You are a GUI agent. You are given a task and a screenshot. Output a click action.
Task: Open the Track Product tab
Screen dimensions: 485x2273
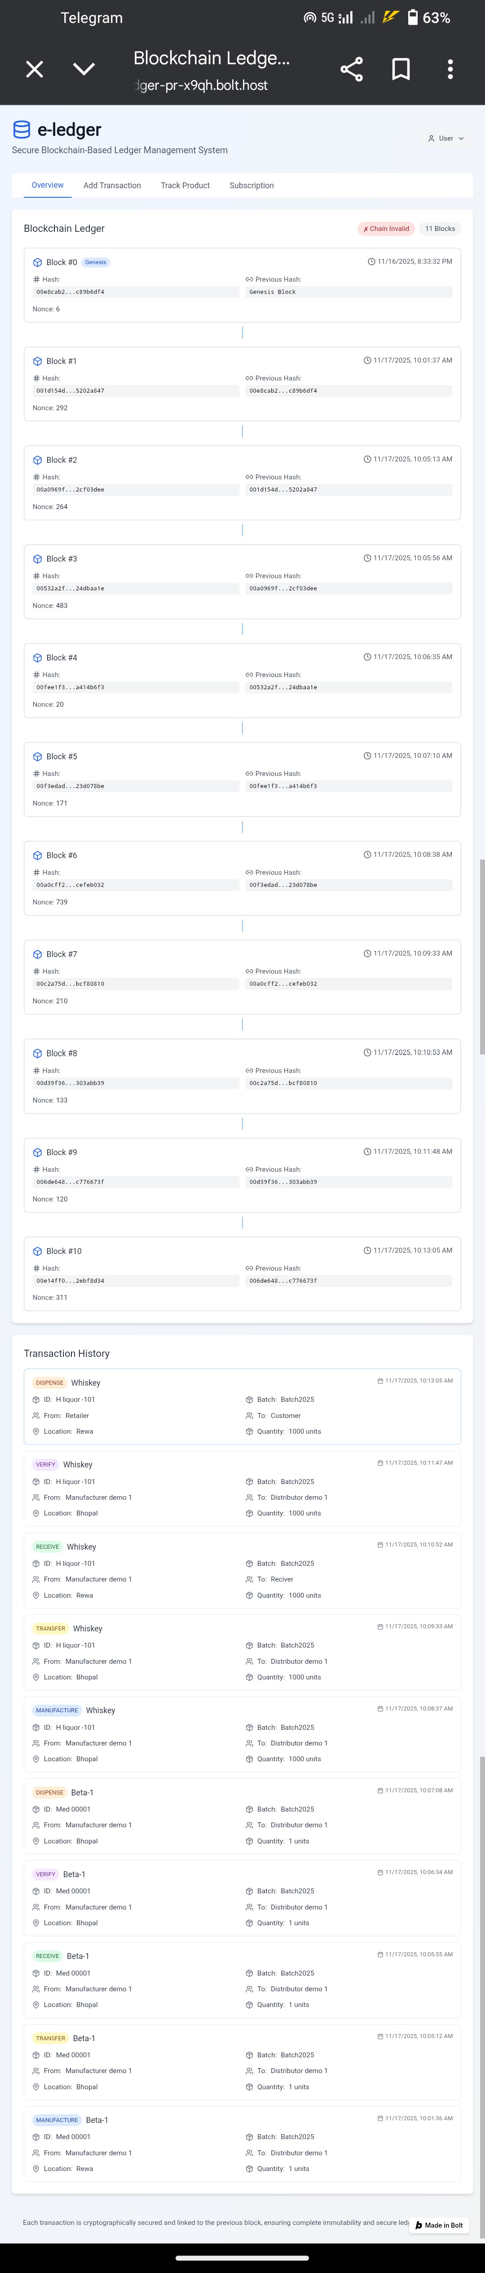[x=185, y=186]
